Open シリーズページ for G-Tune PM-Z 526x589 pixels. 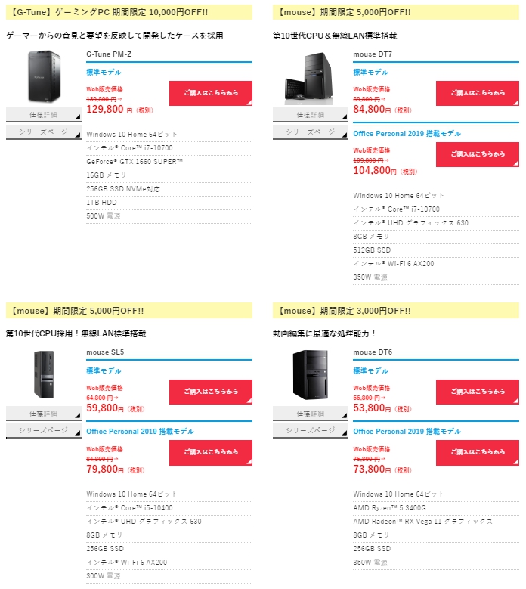click(44, 132)
